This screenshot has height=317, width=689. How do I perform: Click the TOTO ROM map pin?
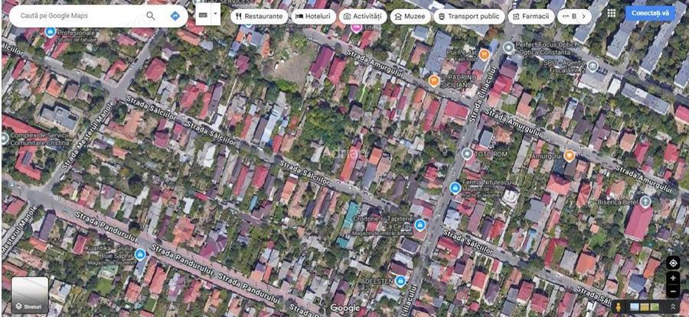click(467, 154)
